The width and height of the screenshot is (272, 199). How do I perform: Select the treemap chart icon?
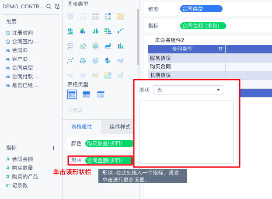(x=108, y=75)
